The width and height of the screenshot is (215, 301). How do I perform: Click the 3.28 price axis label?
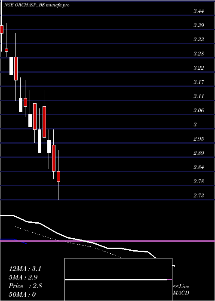(199, 54)
